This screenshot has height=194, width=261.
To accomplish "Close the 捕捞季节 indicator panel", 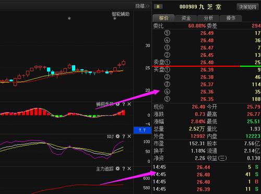I will 129,104.
